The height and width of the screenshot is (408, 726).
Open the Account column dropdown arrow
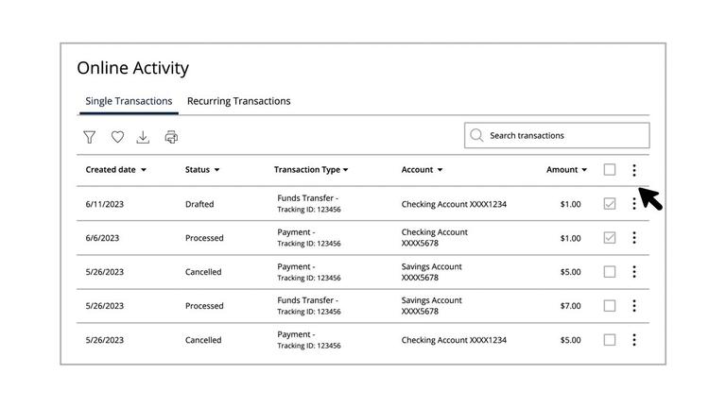[440, 170]
